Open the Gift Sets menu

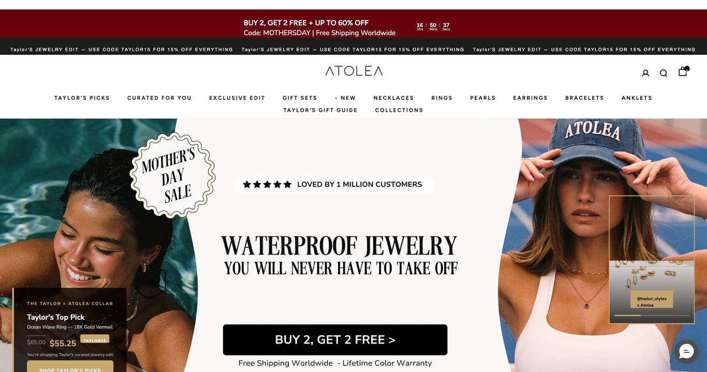point(300,98)
